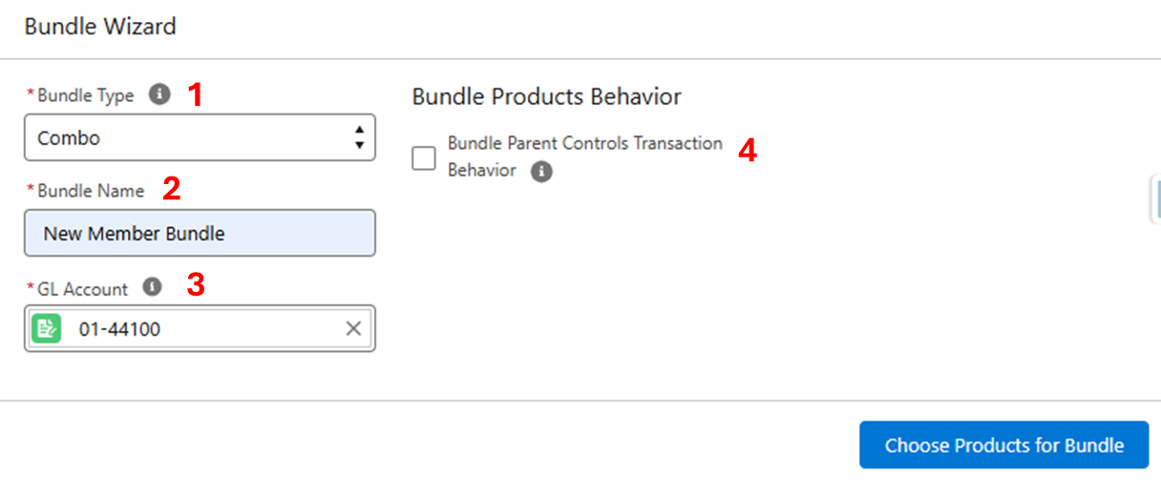1161x497 pixels.
Task: Click the Bundle Type dropdown arrows
Action: click(359, 138)
